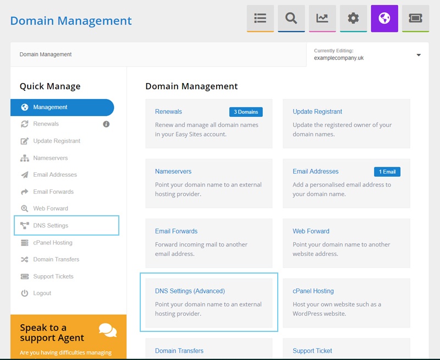Screen dimensions: 440x360
Task: Click the info icon next to Renewals
Action: pyautogui.click(x=106, y=124)
